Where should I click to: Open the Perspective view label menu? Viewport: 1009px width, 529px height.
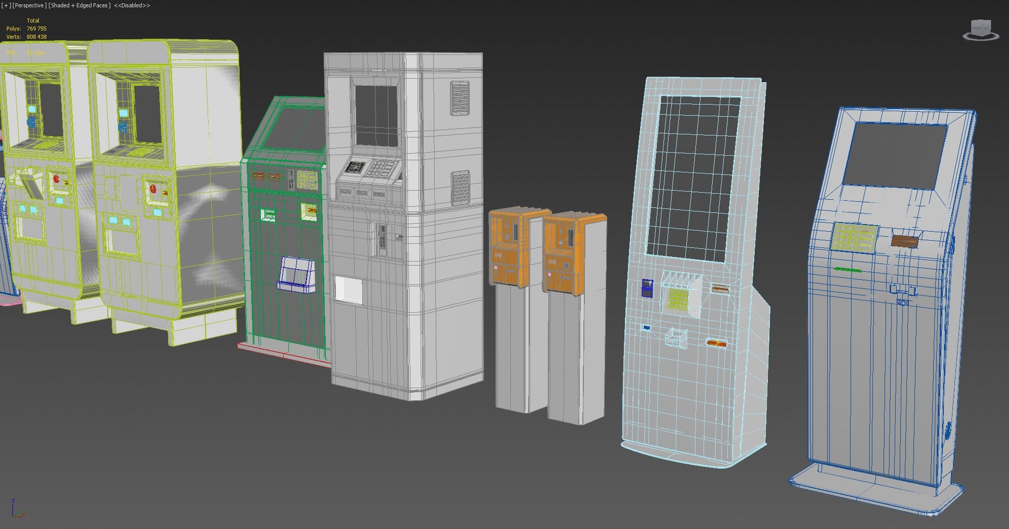coord(29,5)
